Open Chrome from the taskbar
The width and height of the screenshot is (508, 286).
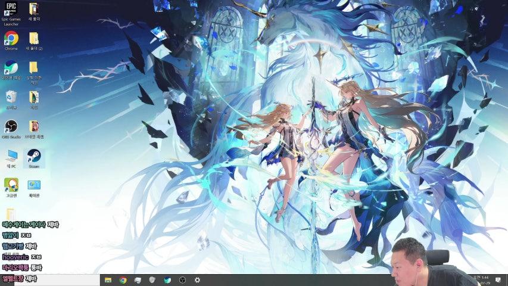point(123,280)
